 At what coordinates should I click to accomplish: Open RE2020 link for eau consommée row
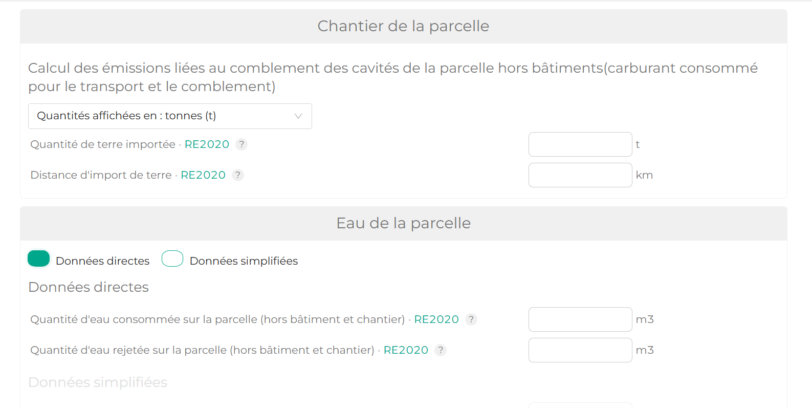pos(436,319)
